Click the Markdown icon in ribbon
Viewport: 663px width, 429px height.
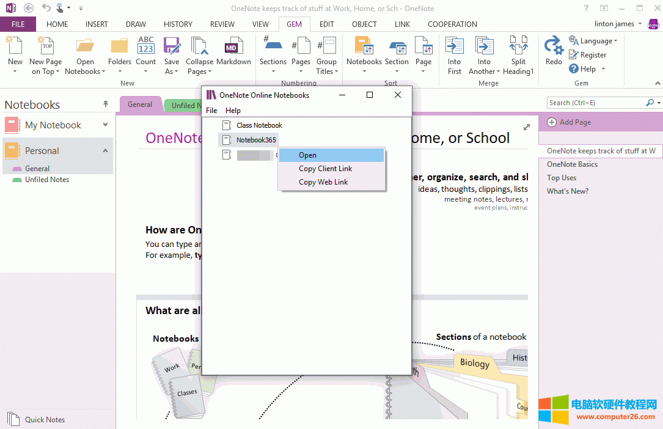click(233, 48)
